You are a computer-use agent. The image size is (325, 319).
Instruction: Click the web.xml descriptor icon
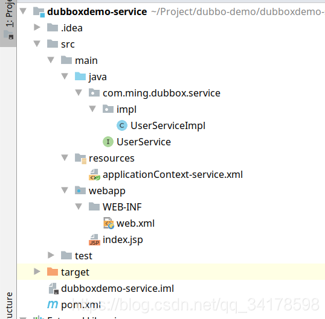(x=109, y=223)
